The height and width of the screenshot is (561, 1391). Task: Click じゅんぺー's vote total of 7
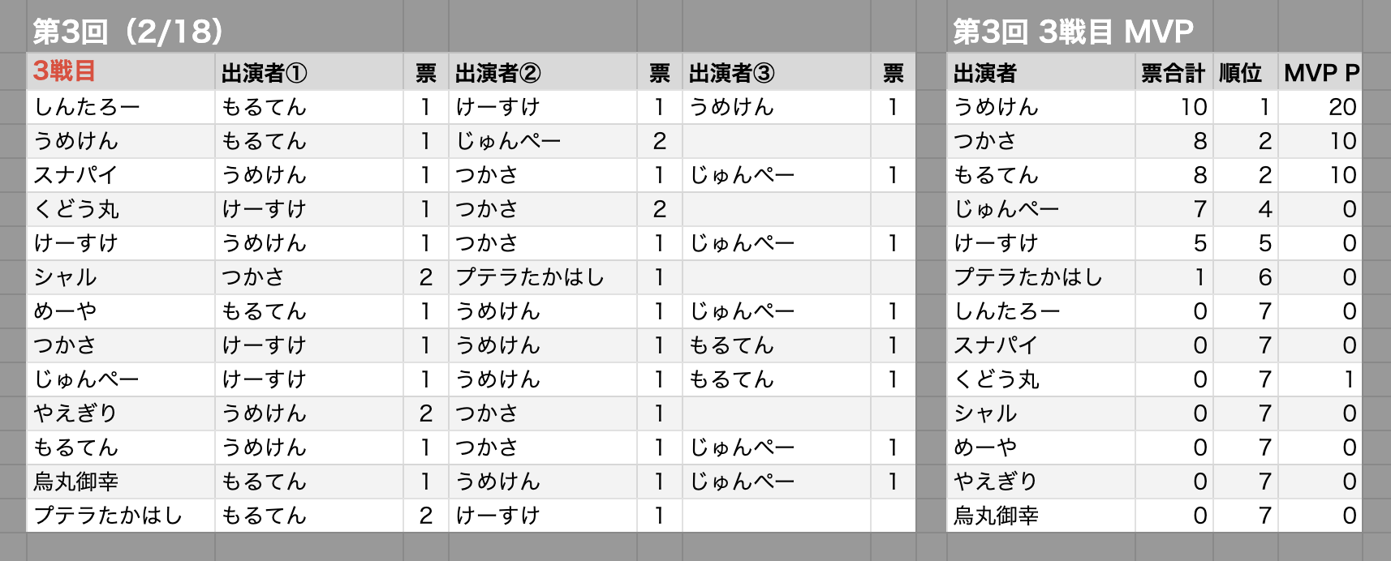(1174, 208)
